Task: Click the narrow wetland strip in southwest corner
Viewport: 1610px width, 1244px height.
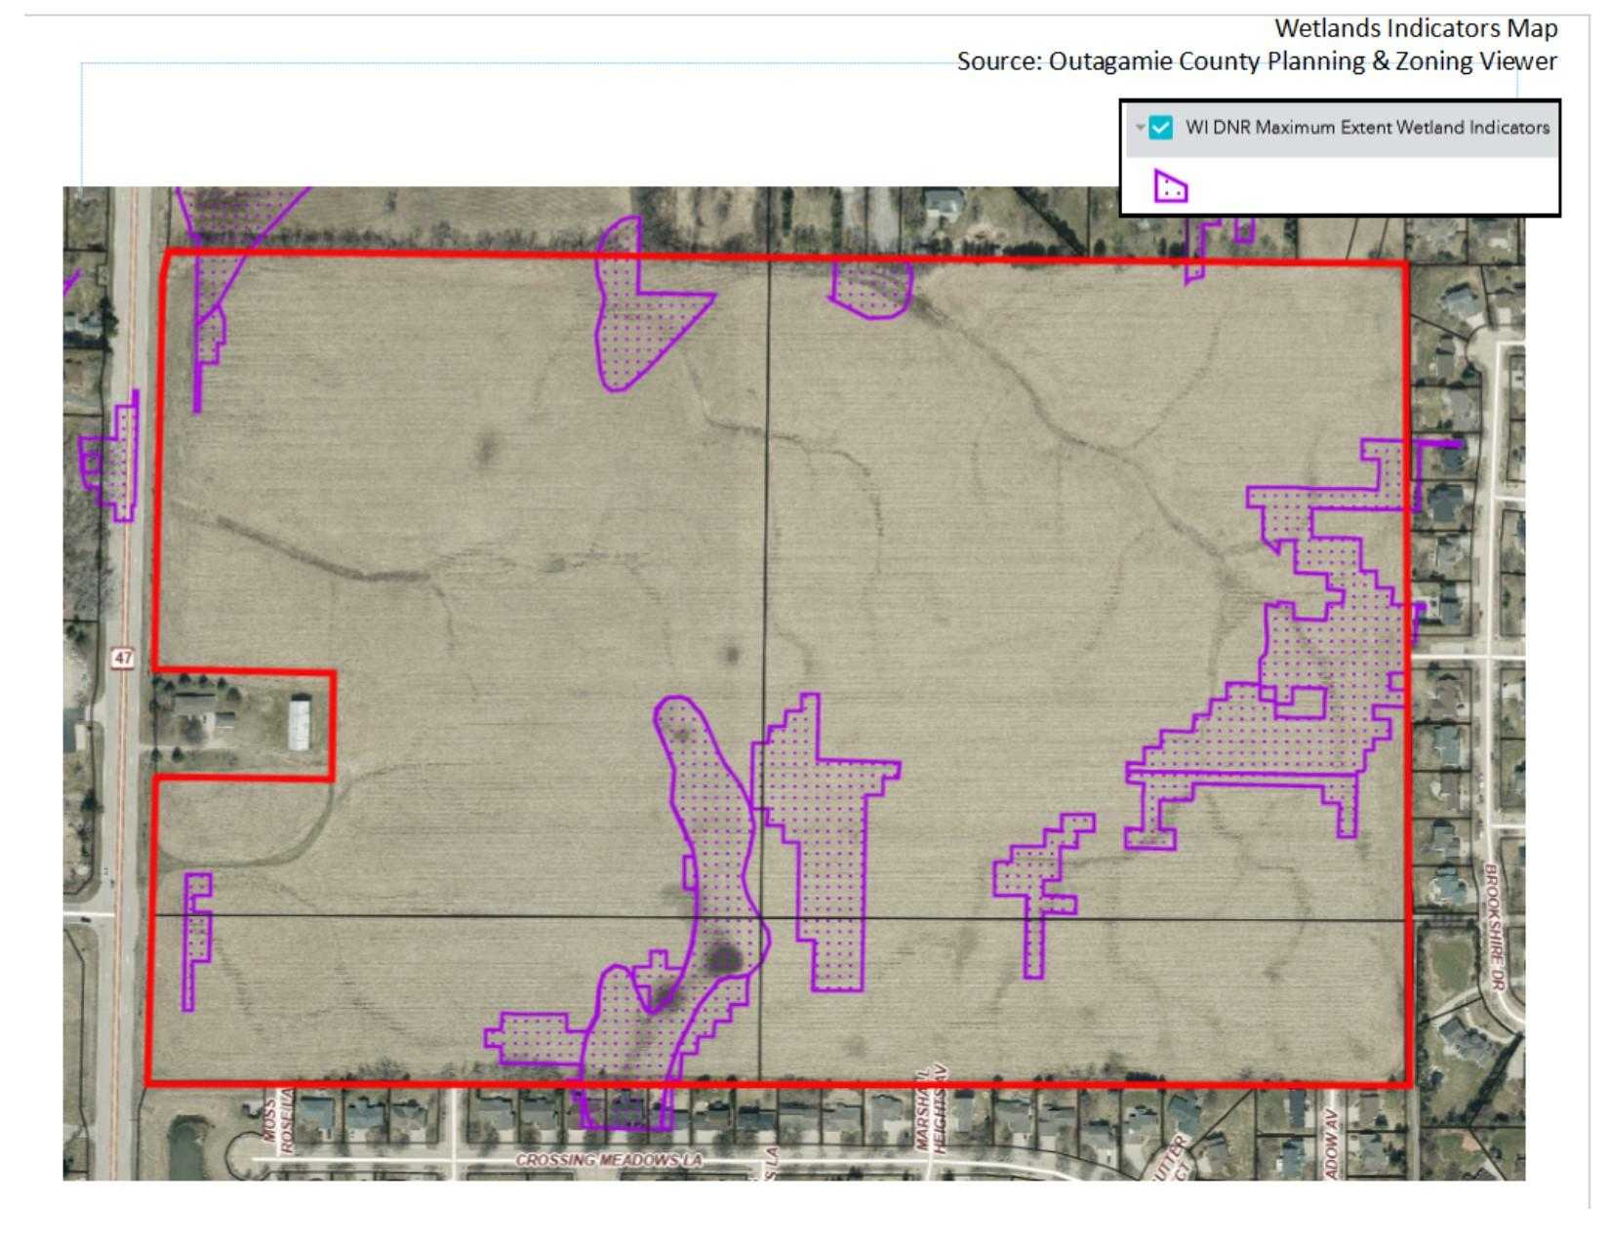Action: tap(196, 937)
